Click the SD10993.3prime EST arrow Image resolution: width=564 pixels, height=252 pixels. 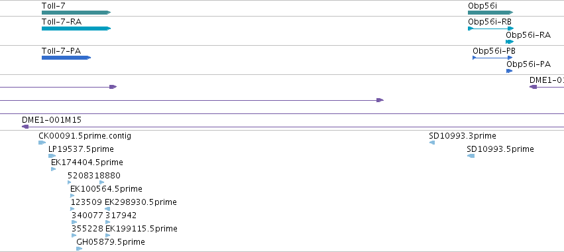pos(432,143)
